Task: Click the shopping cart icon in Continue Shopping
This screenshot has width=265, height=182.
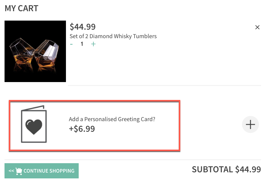Action: (x=19, y=171)
